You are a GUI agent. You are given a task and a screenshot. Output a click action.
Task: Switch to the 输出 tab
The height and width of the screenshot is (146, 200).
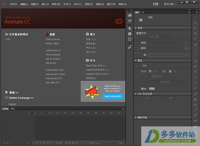pos(13,109)
